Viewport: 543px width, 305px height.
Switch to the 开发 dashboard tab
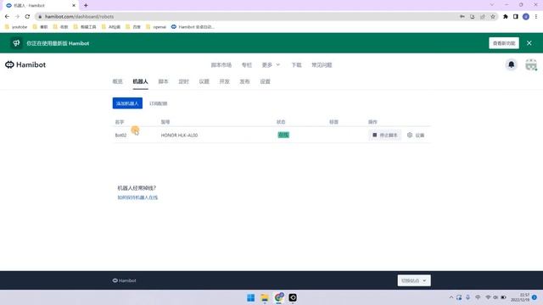coord(224,81)
